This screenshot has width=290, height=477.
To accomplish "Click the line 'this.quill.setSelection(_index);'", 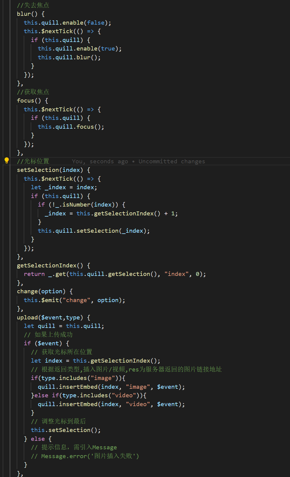I will [94, 231].
